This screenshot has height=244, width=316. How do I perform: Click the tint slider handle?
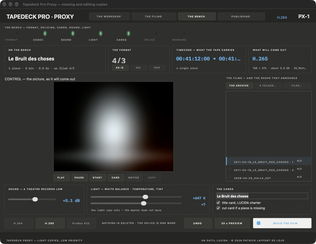click(x=144, y=203)
